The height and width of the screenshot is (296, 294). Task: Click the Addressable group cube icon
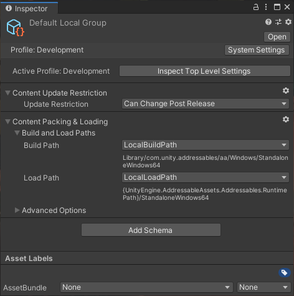click(x=15, y=27)
